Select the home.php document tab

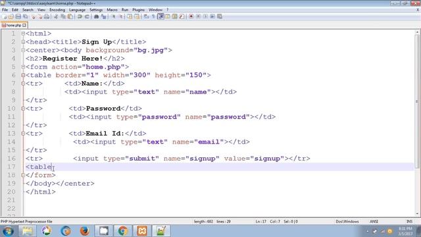(14, 25)
